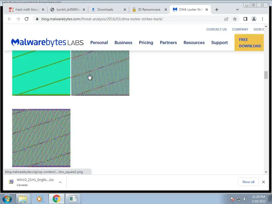Screen dimensions: 272x204
Task: Open the side panel icon
Action: click(x=245, y=19)
